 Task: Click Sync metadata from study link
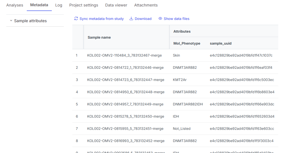coord(102,19)
